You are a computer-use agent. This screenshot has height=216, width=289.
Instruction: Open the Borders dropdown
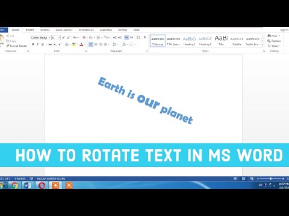(135, 44)
